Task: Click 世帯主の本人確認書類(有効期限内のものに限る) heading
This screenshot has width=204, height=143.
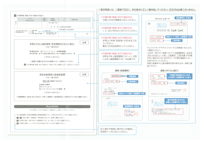Action: 52,44
